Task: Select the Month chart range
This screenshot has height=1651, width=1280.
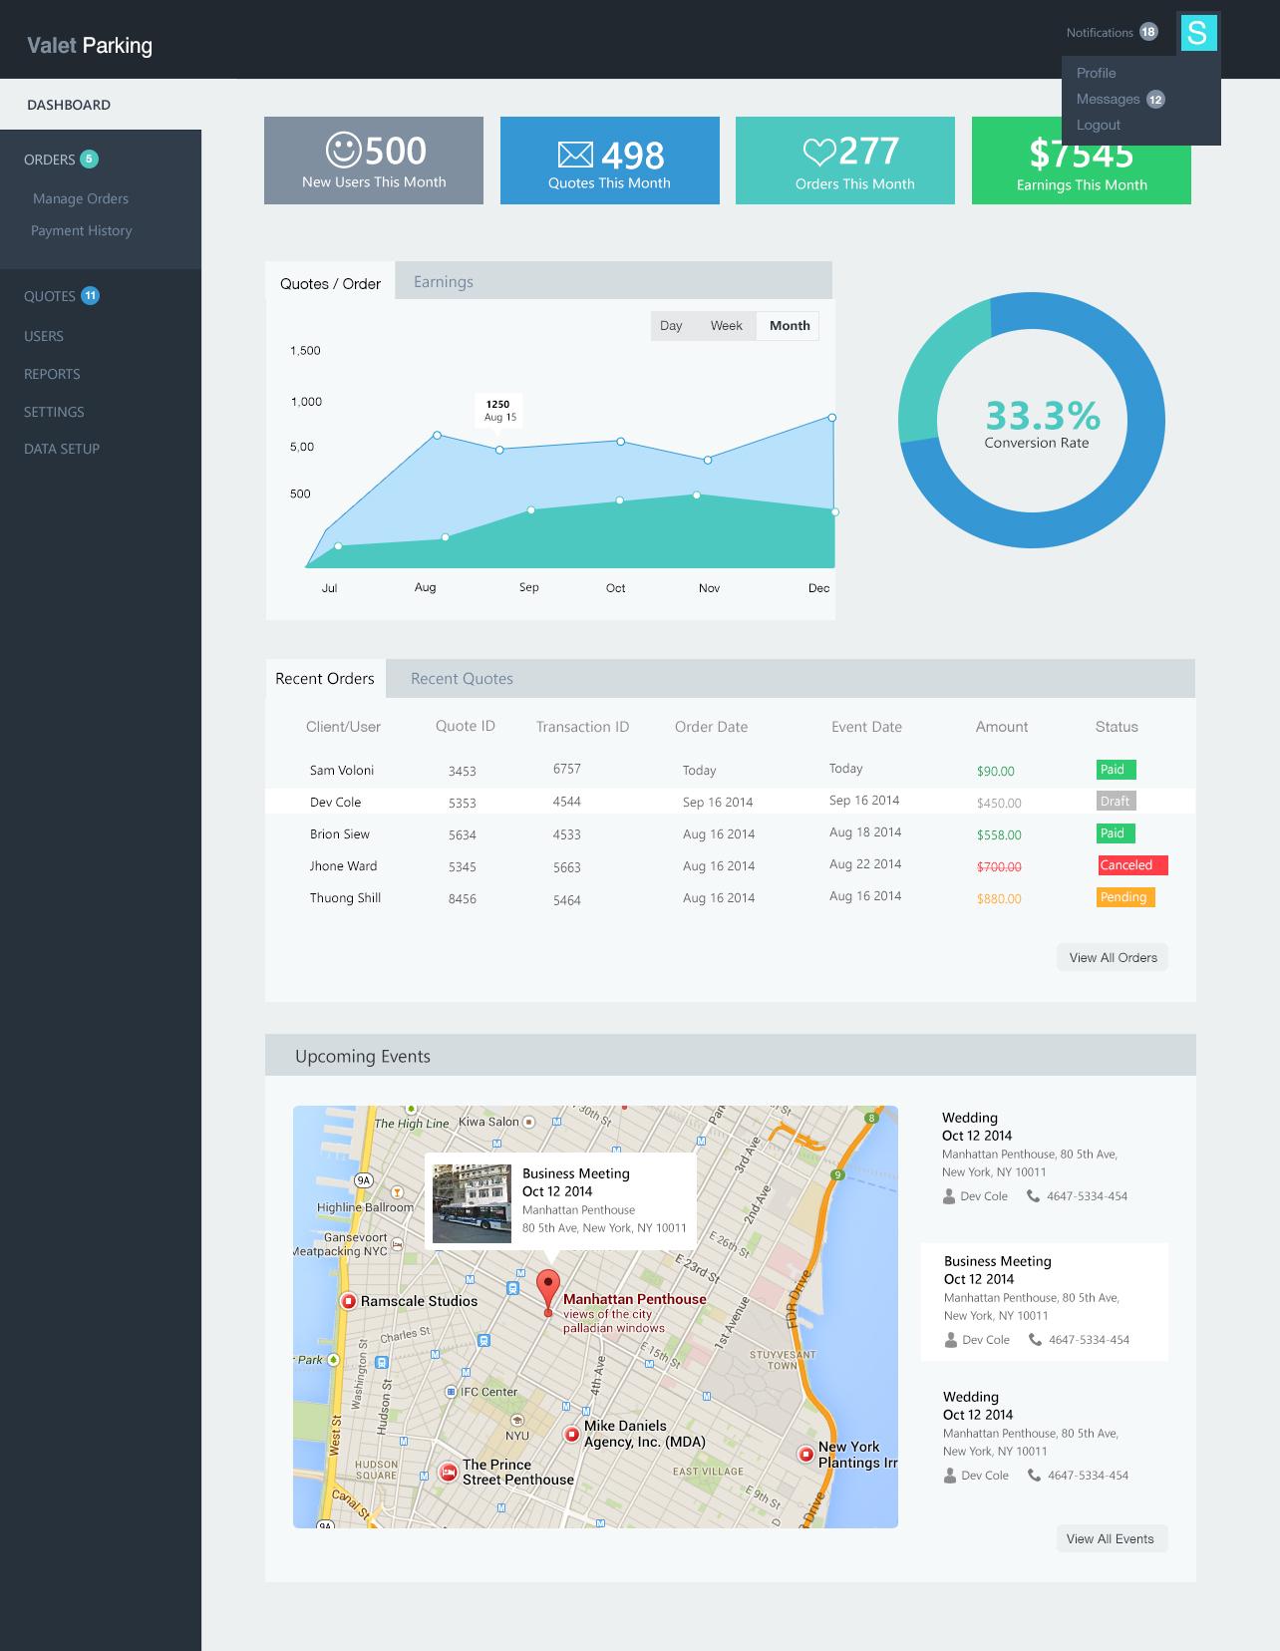Action: tap(789, 326)
